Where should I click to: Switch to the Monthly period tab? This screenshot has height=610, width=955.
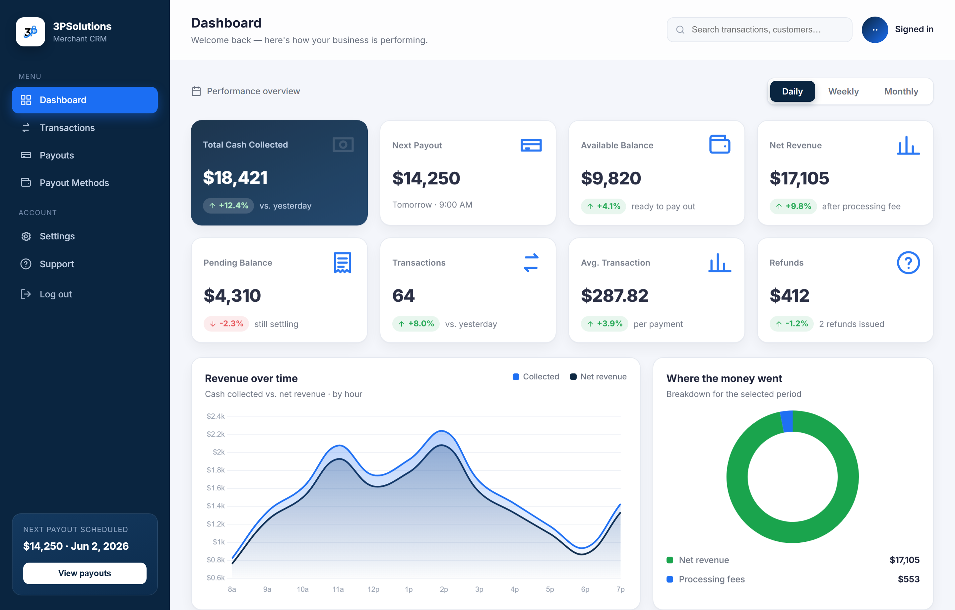click(901, 91)
